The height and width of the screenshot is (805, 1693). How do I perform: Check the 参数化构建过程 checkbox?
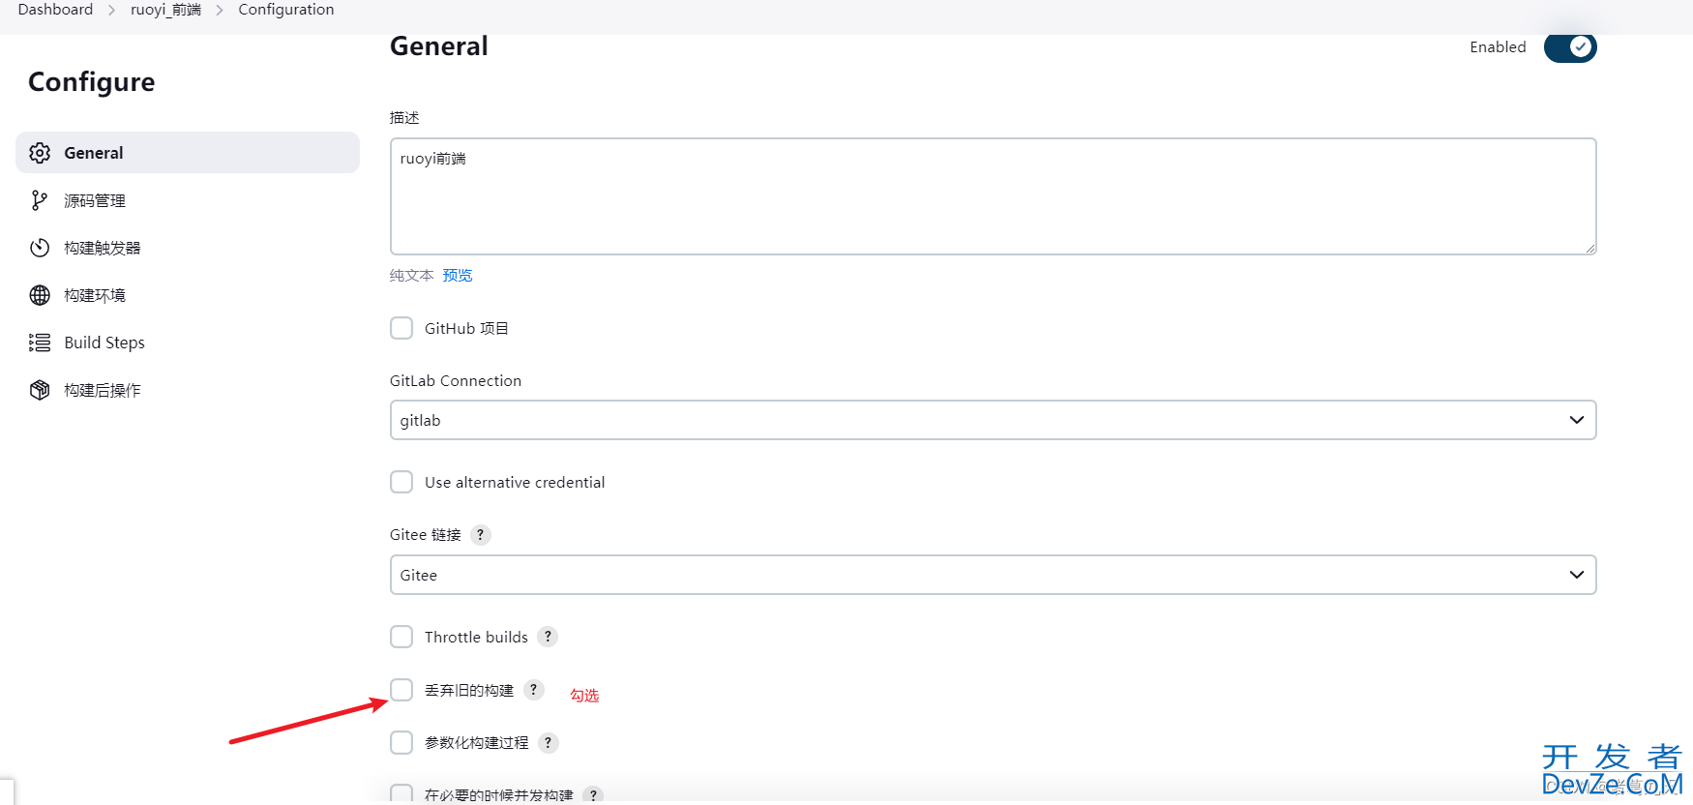pos(401,742)
